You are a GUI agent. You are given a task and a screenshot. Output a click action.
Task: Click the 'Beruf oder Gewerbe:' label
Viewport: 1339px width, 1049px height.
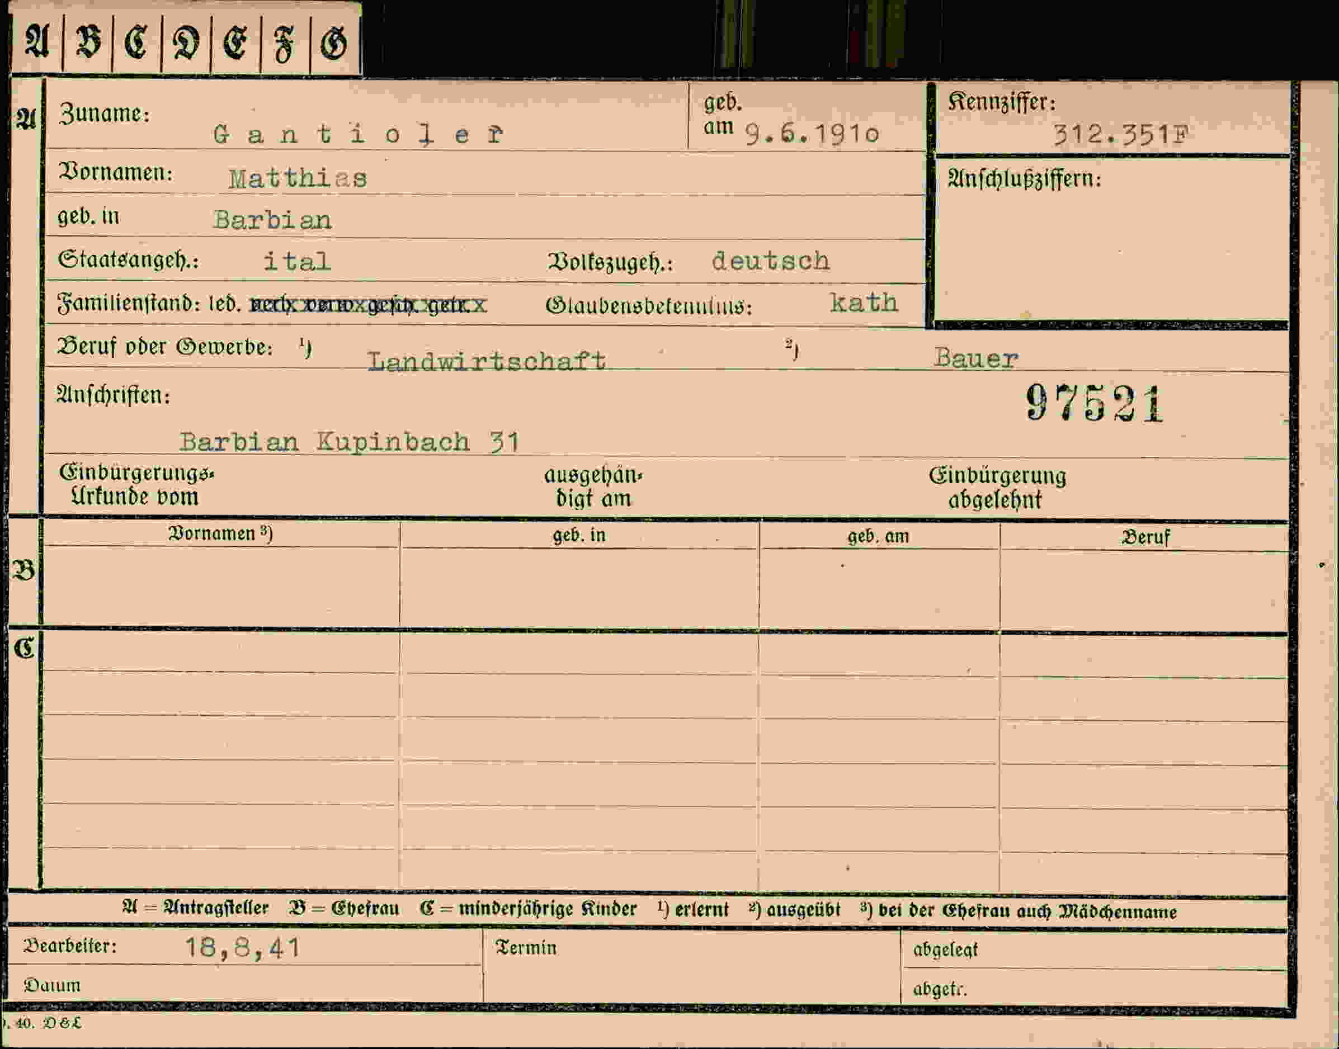pos(164,347)
